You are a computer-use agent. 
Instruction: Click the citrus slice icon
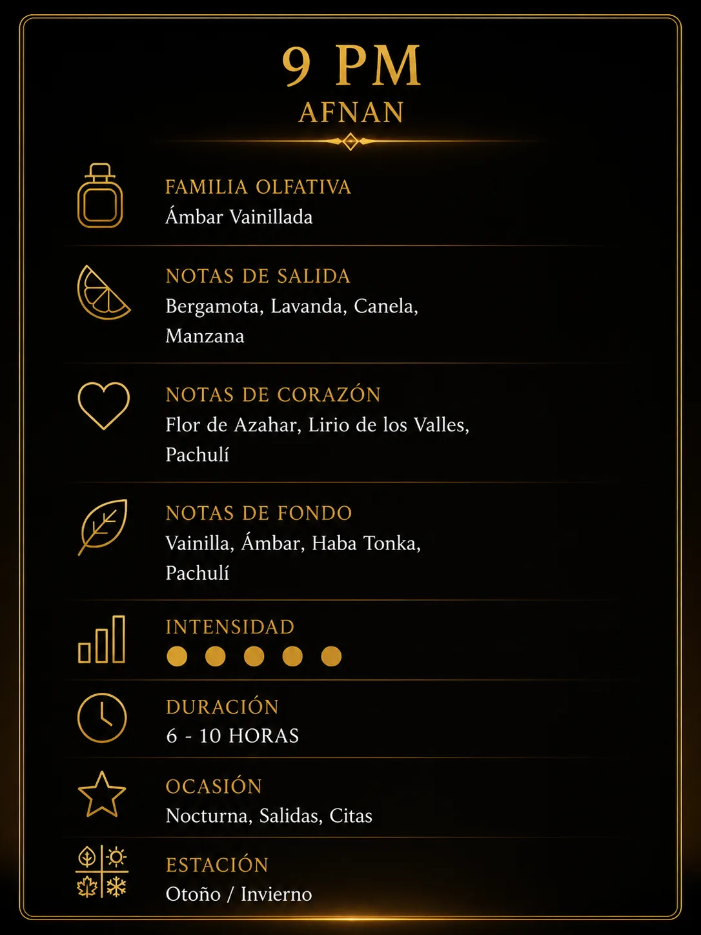point(103,293)
